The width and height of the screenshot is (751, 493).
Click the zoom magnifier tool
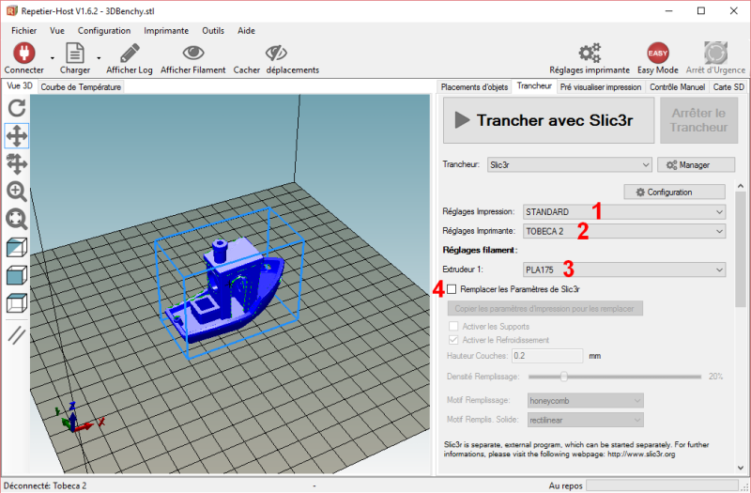pos(17,192)
